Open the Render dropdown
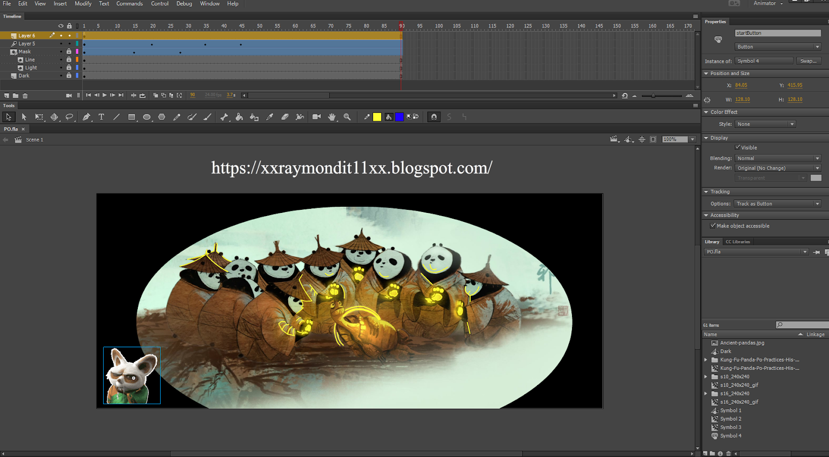The height and width of the screenshot is (457, 829). tap(778, 168)
